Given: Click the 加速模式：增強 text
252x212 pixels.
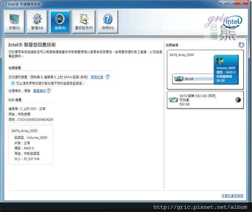Looking at the screenshot, I should point(19,91).
